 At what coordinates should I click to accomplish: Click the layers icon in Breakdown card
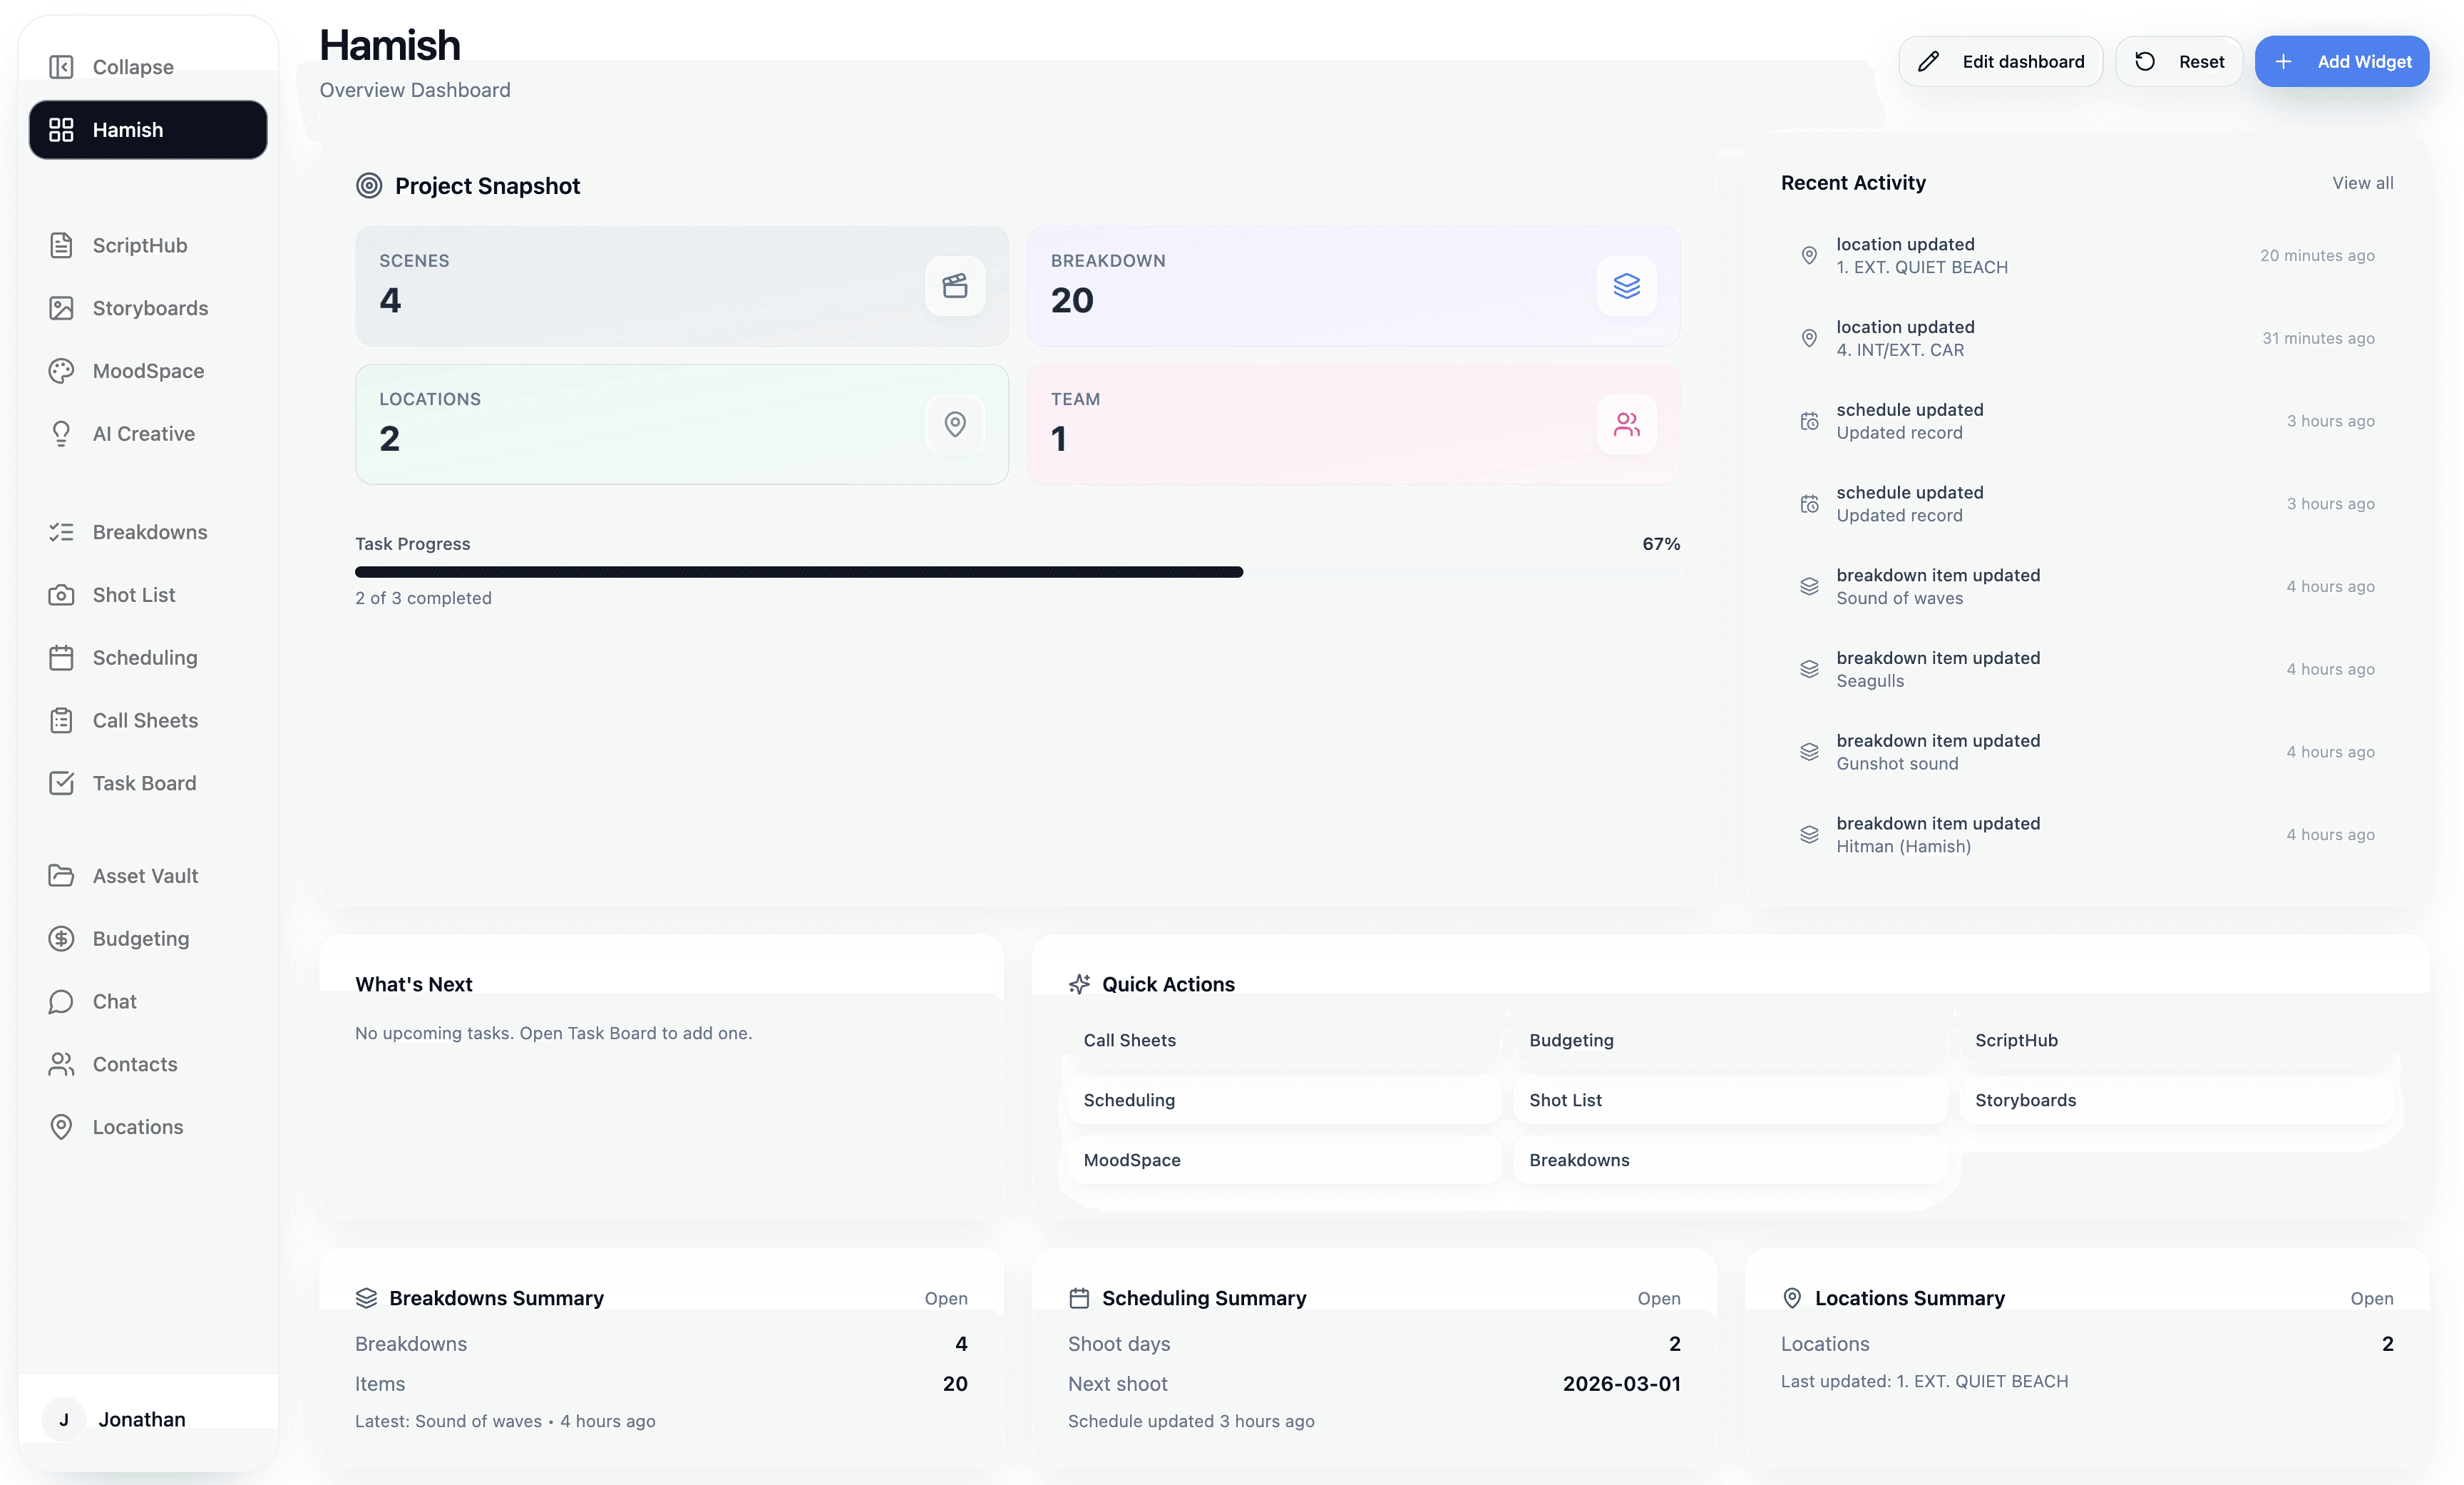pyautogui.click(x=1626, y=286)
